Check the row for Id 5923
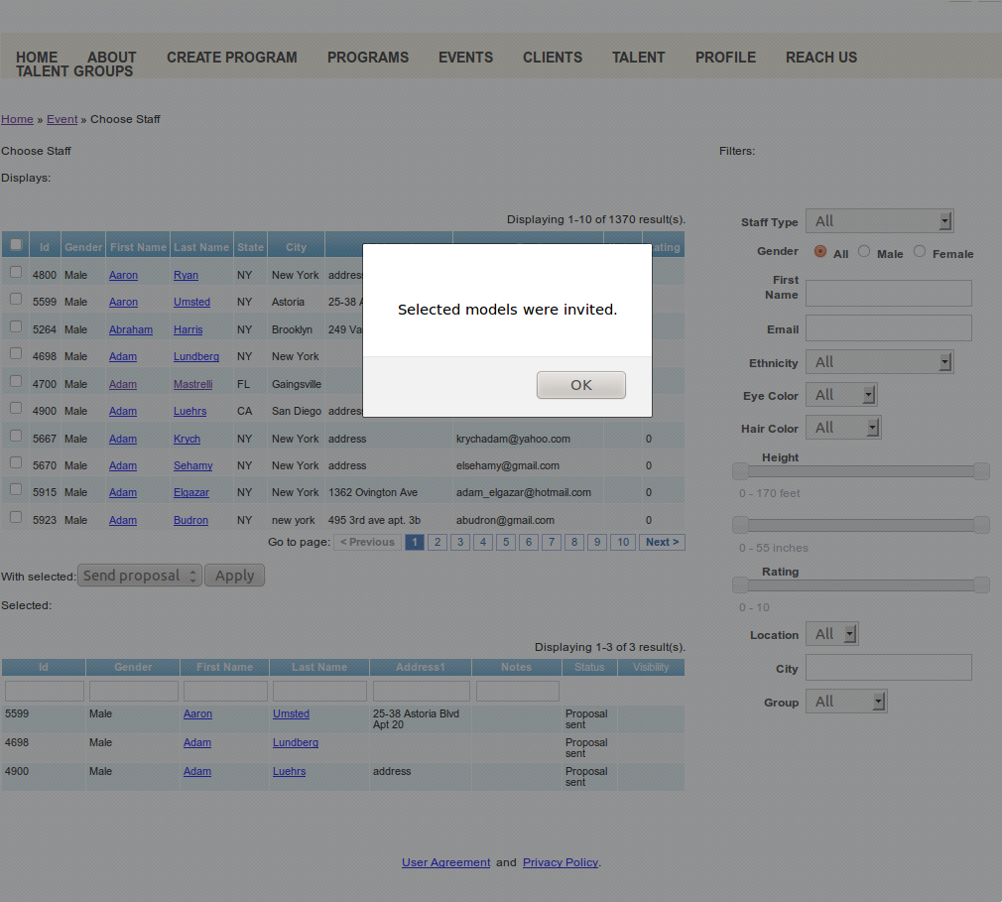 tap(16, 517)
